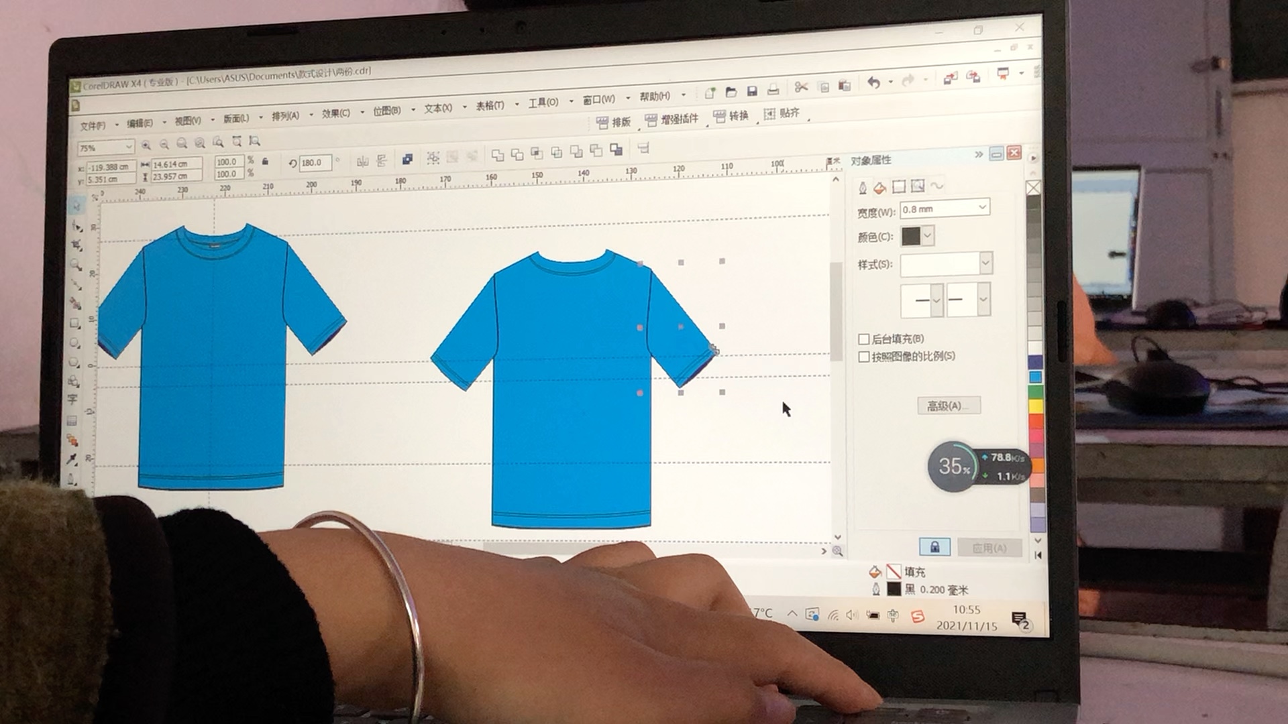
Task: Click the Undo arrow icon
Action: pyautogui.click(x=873, y=82)
